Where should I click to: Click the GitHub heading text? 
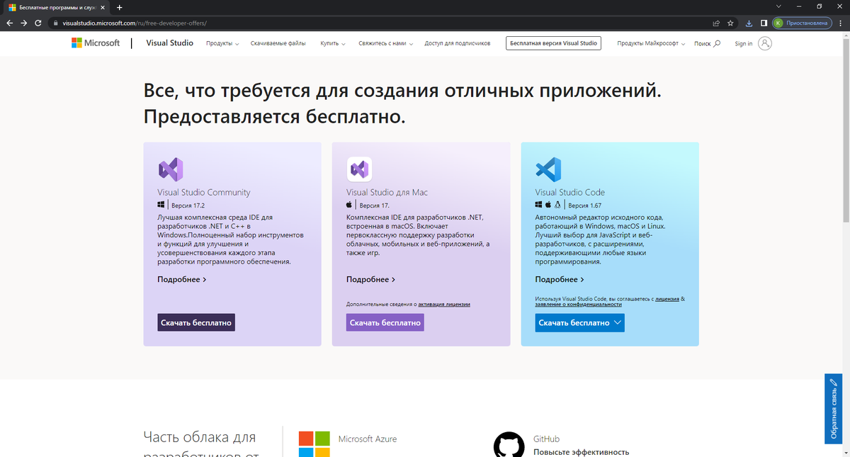(547, 439)
